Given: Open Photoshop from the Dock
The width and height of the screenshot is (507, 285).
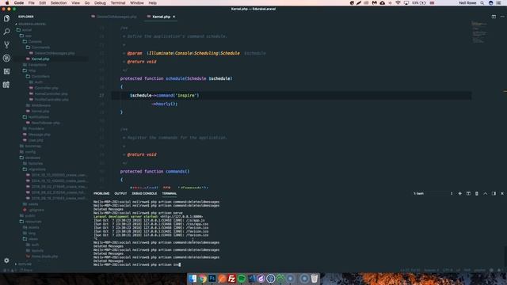Looking at the screenshot, I should point(212,279).
